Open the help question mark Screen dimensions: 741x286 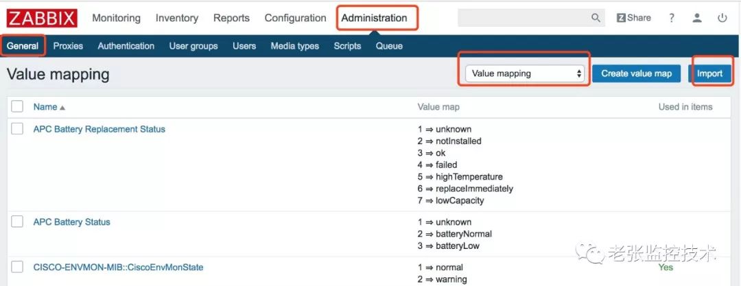(672, 19)
